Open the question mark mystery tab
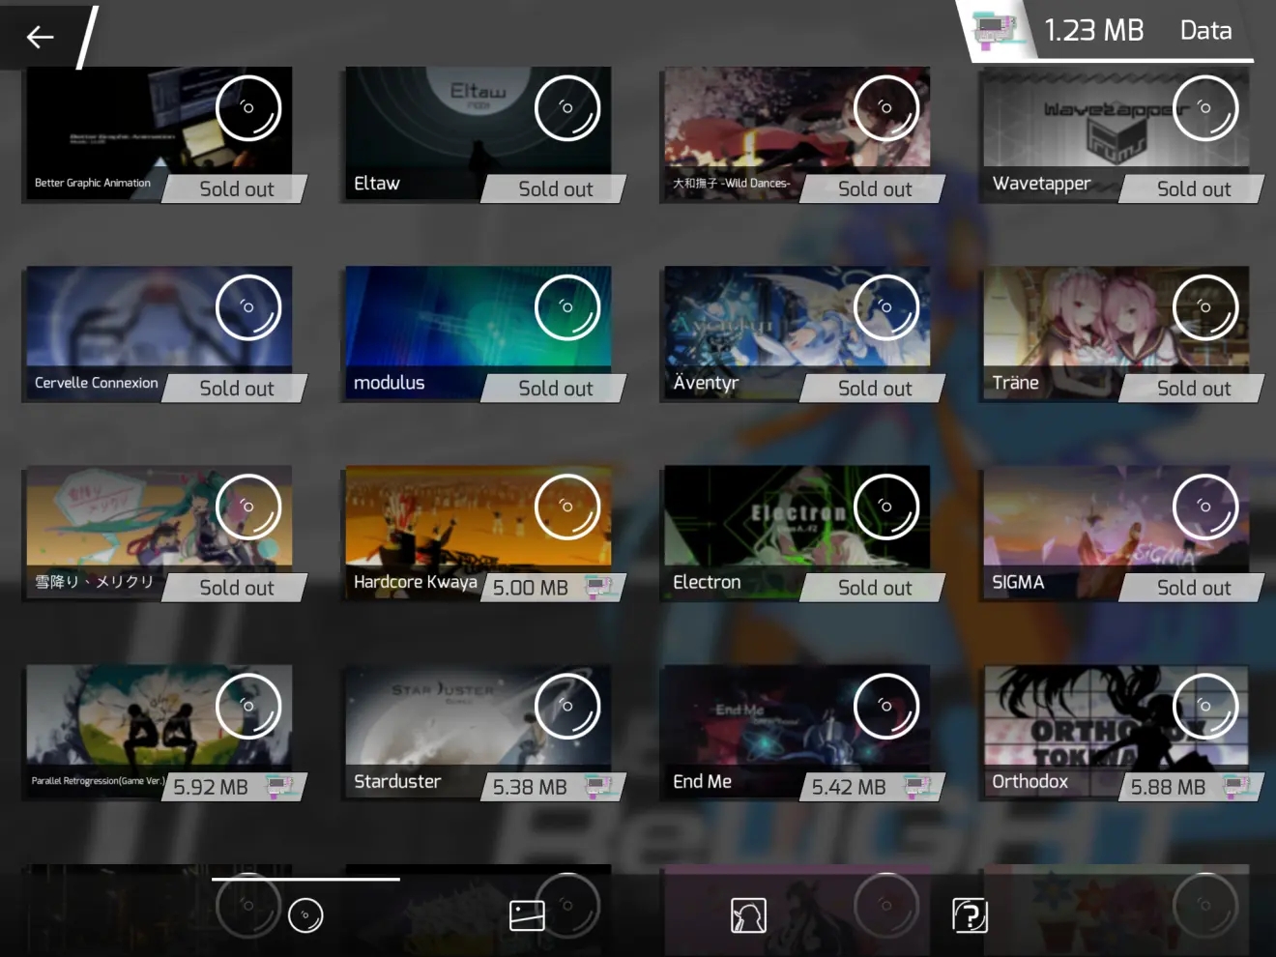The height and width of the screenshot is (957, 1276). point(970,914)
